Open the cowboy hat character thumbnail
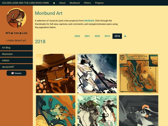Viewport: 168px width, 126px height. pos(56,73)
